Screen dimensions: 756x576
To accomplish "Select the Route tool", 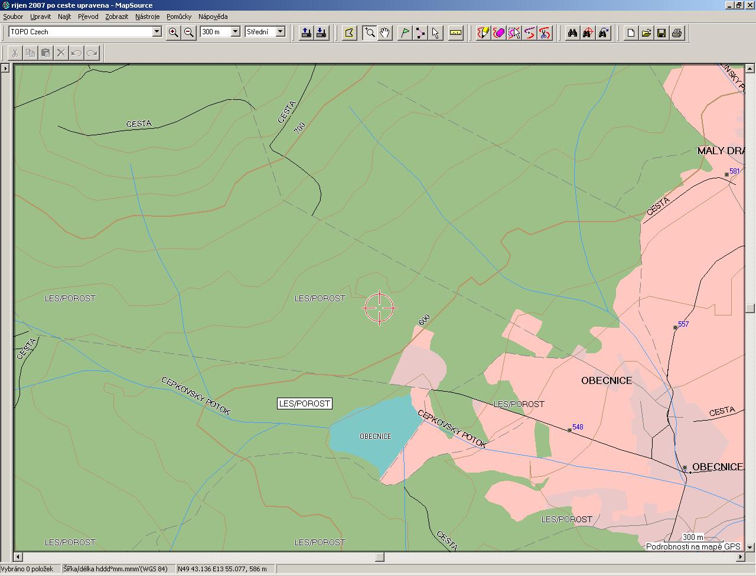I will click(x=420, y=32).
